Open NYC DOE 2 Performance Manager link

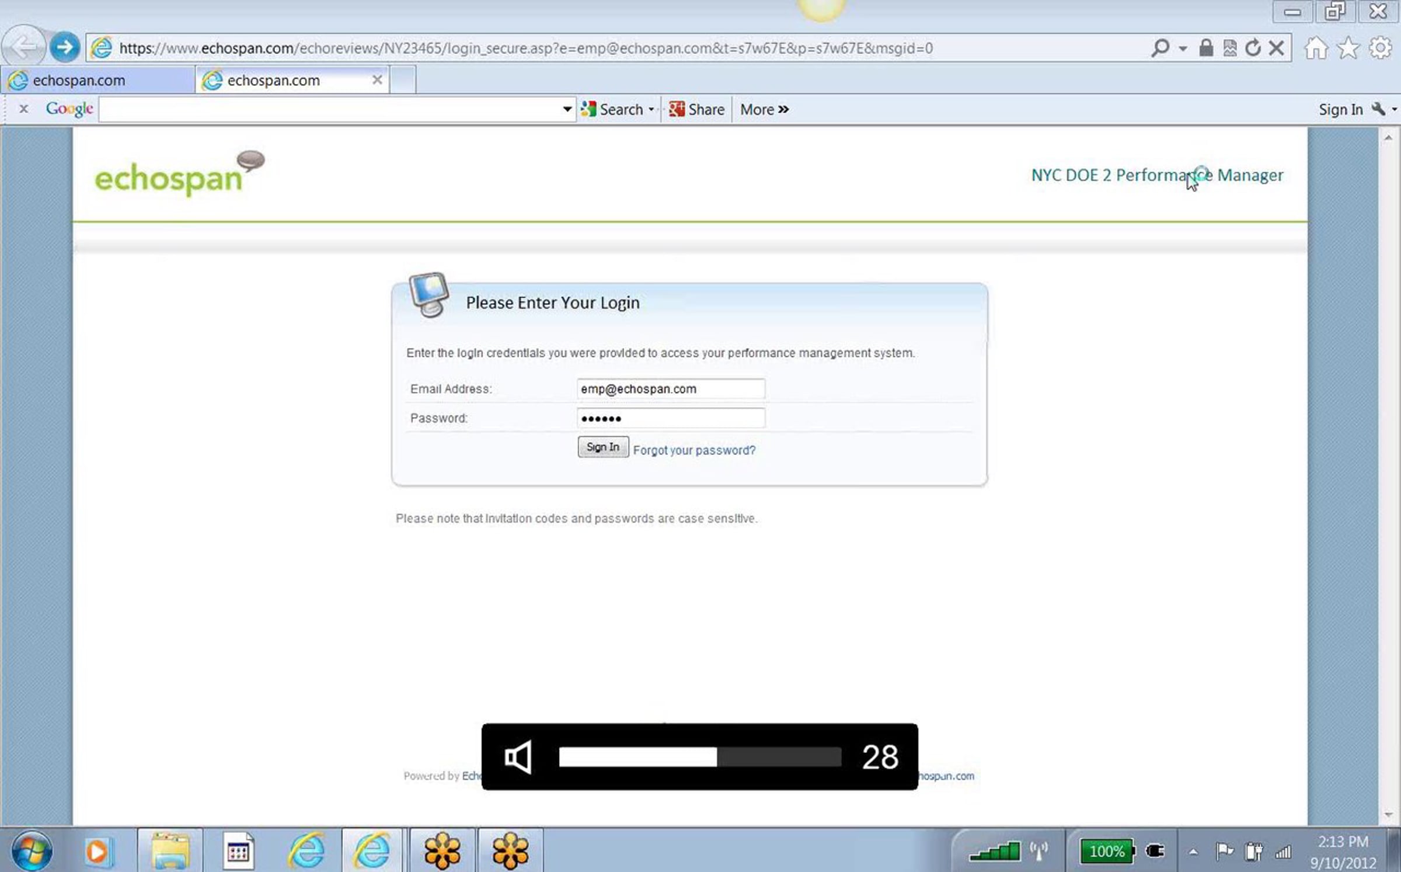[x=1157, y=175]
